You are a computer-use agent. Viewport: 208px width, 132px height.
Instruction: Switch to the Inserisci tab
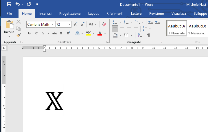pos(45,14)
